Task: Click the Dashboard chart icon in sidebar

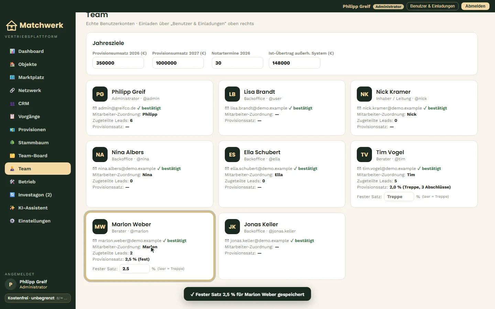Action: (x=12, y=51)
